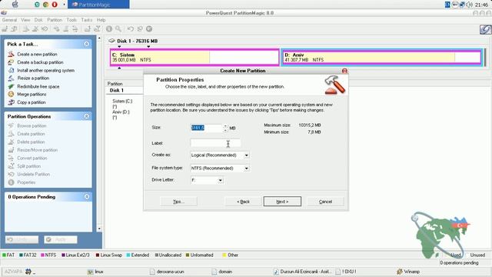
Task: Click the Opera icon in top bar
Action: pyautogui.click(x=55, y=5)
